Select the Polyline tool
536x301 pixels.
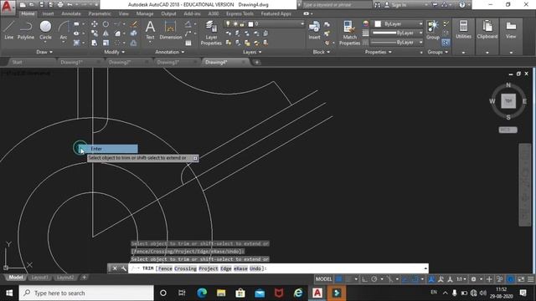pyautogui.click(x=26, y=30)
